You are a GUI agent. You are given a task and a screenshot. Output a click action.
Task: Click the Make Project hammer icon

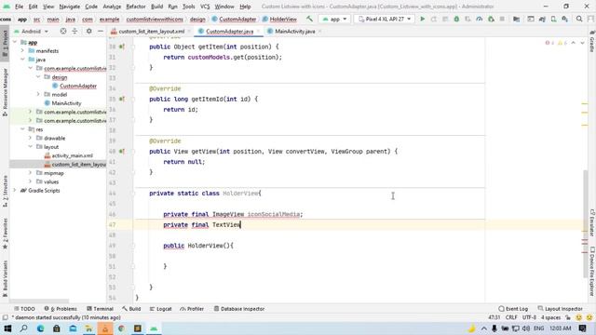(x=309, y=19)
